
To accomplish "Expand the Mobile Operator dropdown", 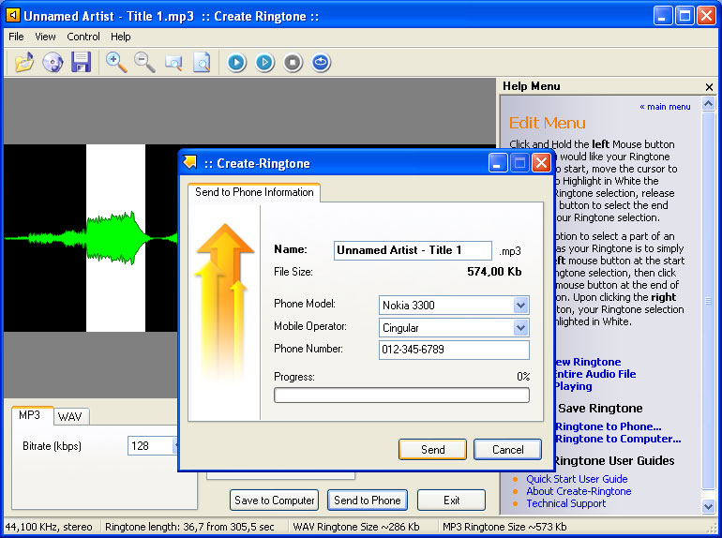I will 520,328.
